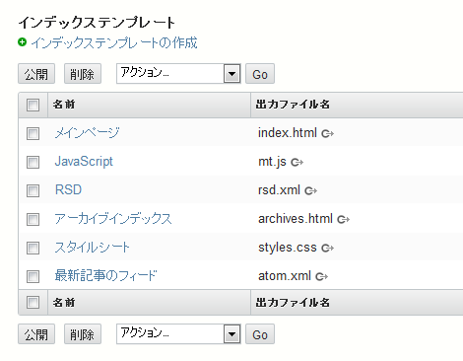Screen dimensions: 463x361
Task: Click the green plus icon for template creation
Action: coord(22,42)
